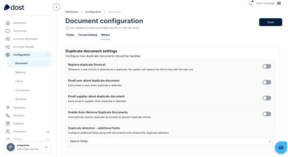
Task: Click the Accounts Receivable icon
Action: click(8, 39)
